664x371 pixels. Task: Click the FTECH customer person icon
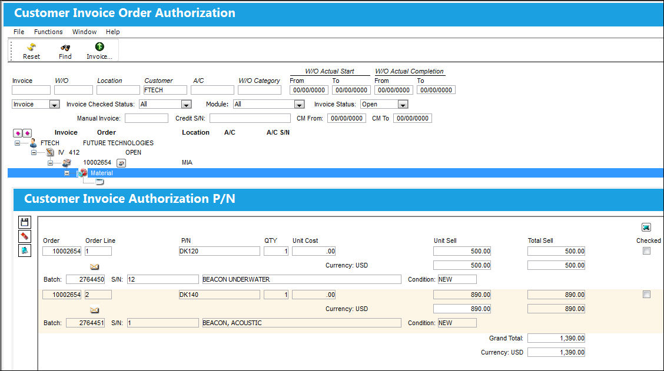click(34, 143)
